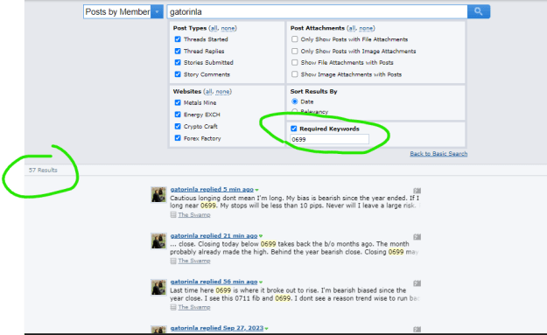Expand arrow beside replied 56 min ago
Image resolution: width=547 pixels, height=335 pixels.
click(x=261, y=282)
